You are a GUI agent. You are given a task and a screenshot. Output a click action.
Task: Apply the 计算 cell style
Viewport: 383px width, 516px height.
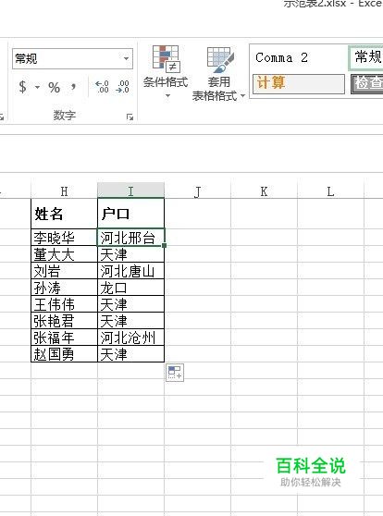coord(299,83)
